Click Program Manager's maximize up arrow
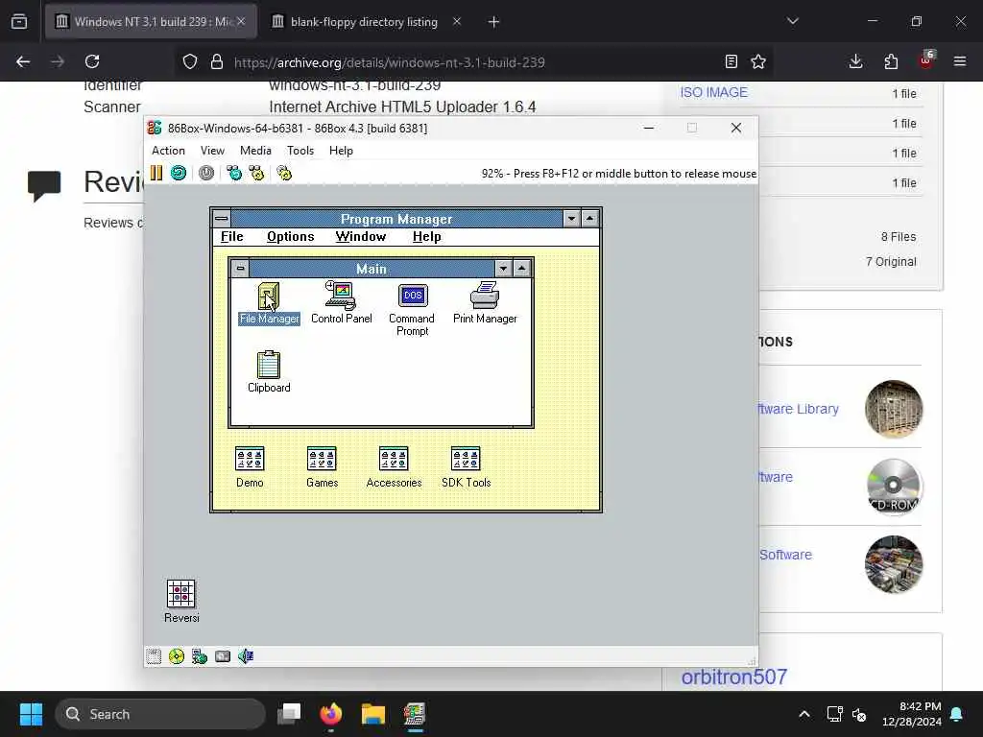 589,219
